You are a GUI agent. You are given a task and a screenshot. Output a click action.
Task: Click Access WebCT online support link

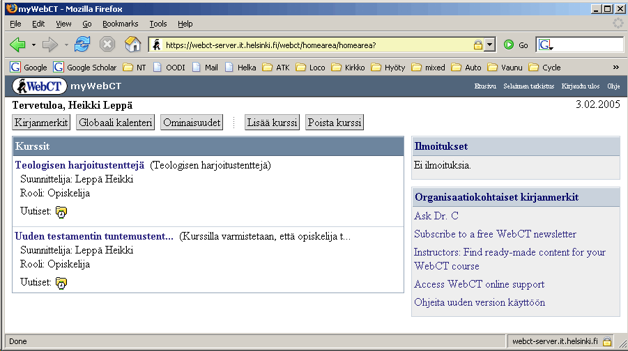pyautogui.click(x=480, y=284)
